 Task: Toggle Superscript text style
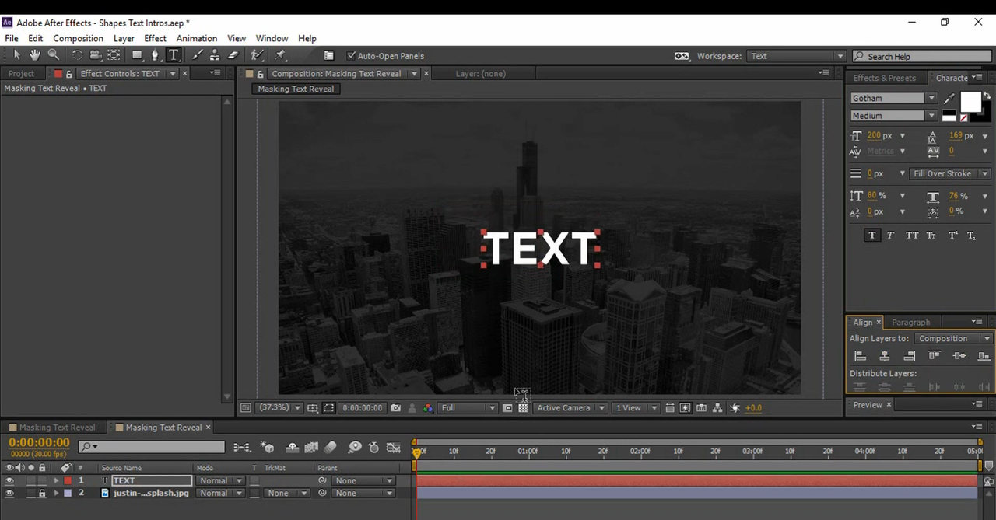pyautogui.click(x=952, y=235)
